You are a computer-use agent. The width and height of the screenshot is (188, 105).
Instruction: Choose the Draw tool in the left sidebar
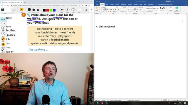click(x=3, y=39)
